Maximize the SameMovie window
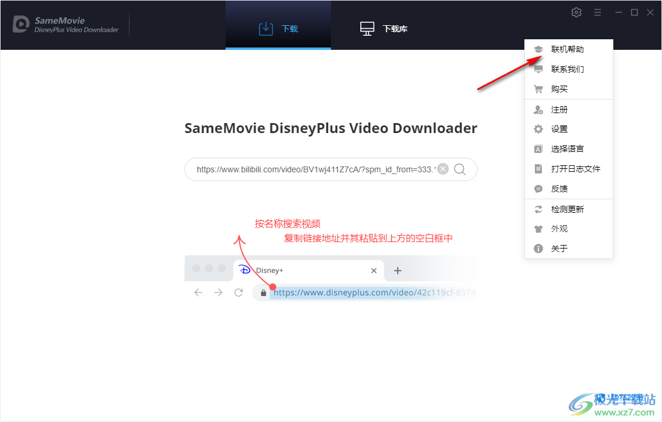The width and height of the screenshot is (662, 422). pos(634,12)
